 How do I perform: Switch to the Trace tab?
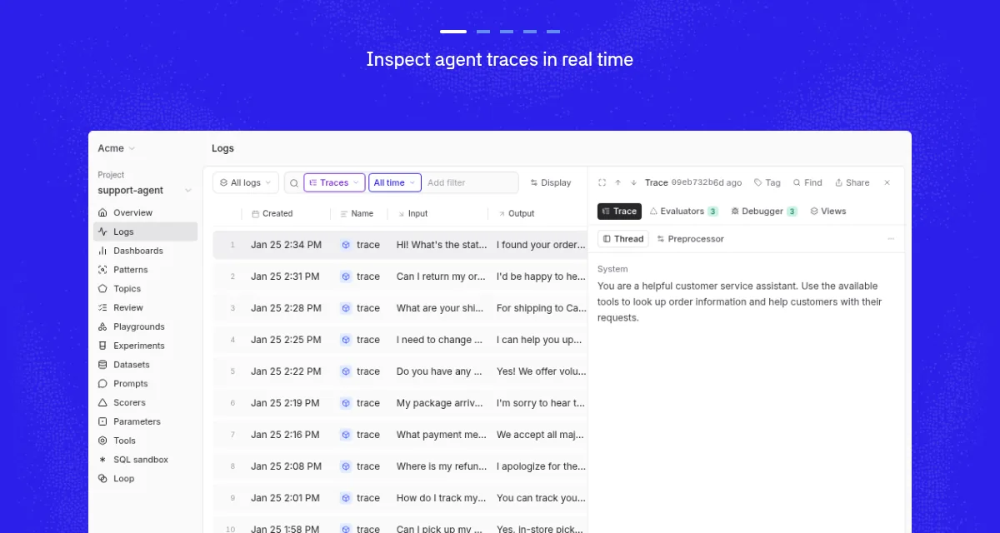[x=619, y=212]
